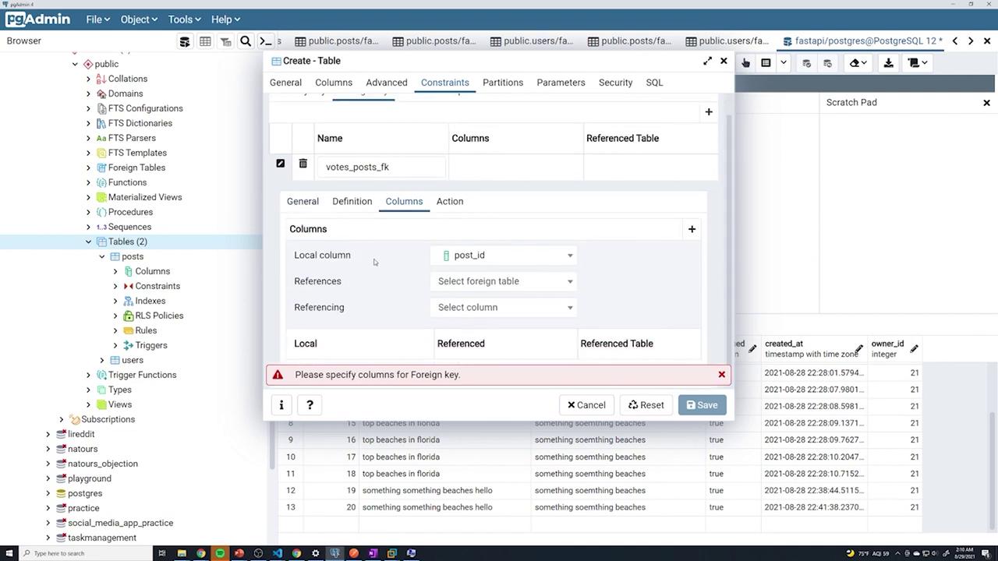Screen dimensions: 998x561
Task: Delete the votes_posts_fk constraint row
Action: (x=303, y=164)
